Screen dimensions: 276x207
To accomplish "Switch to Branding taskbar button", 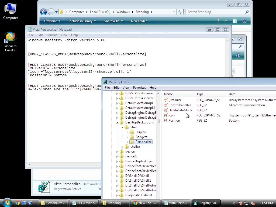I will [114, 203].
